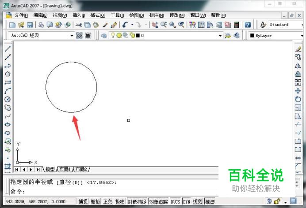Open the QuickCalc calculator
This screenshot has height=208, width=306.
point(237,25)
